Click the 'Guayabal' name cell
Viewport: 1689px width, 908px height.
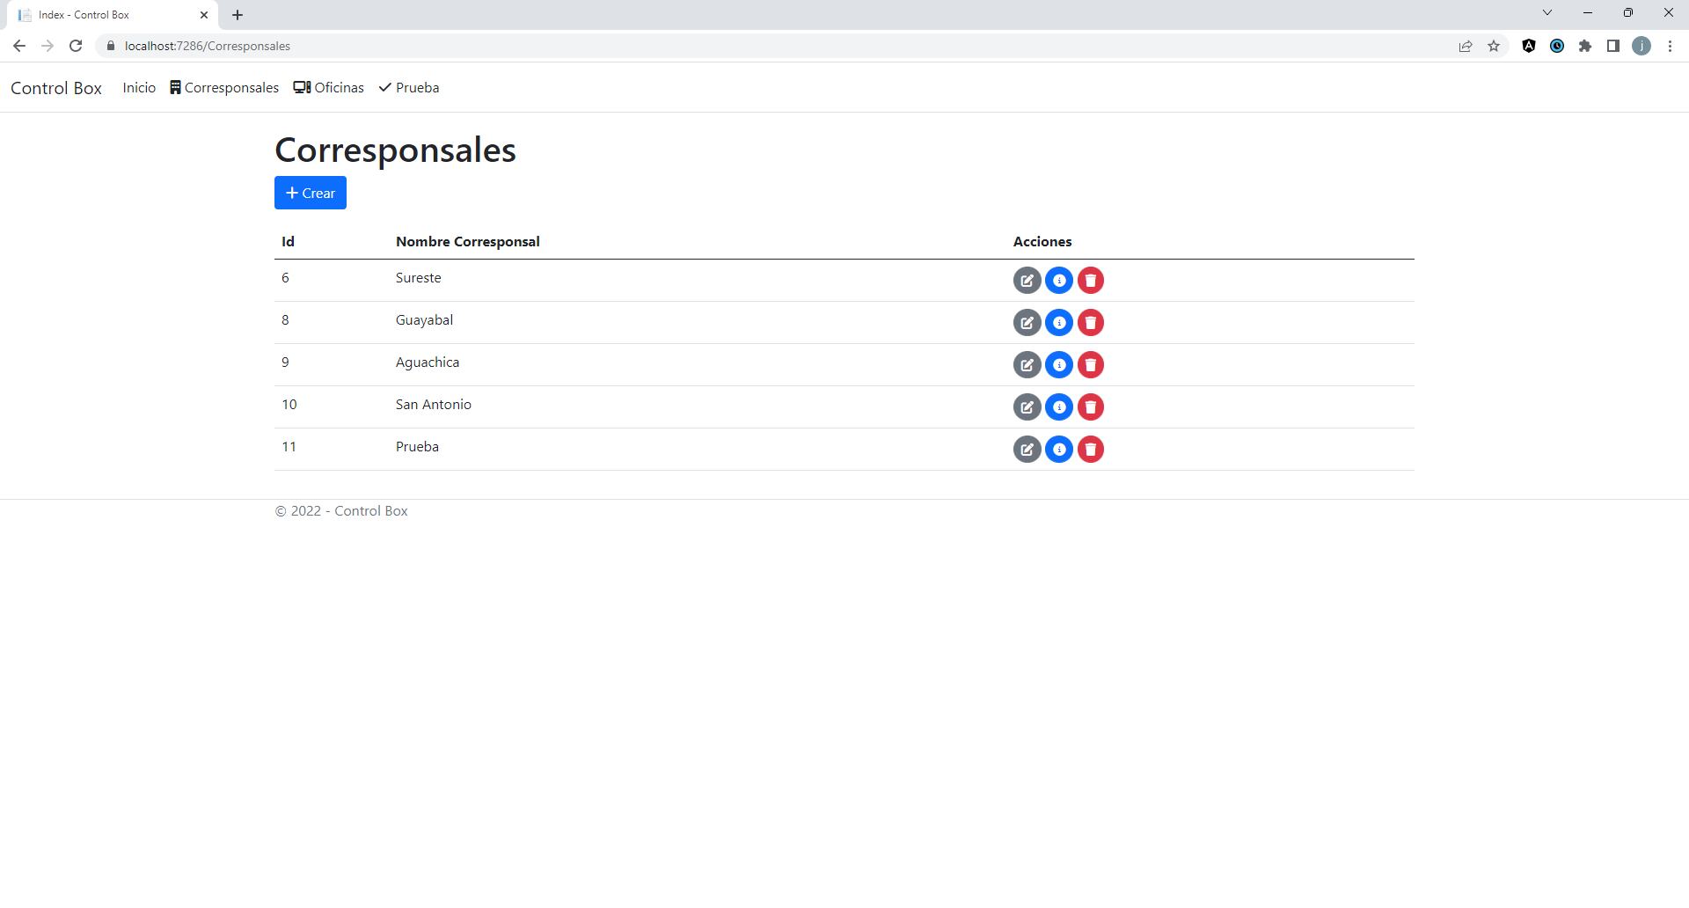point(425,320)
